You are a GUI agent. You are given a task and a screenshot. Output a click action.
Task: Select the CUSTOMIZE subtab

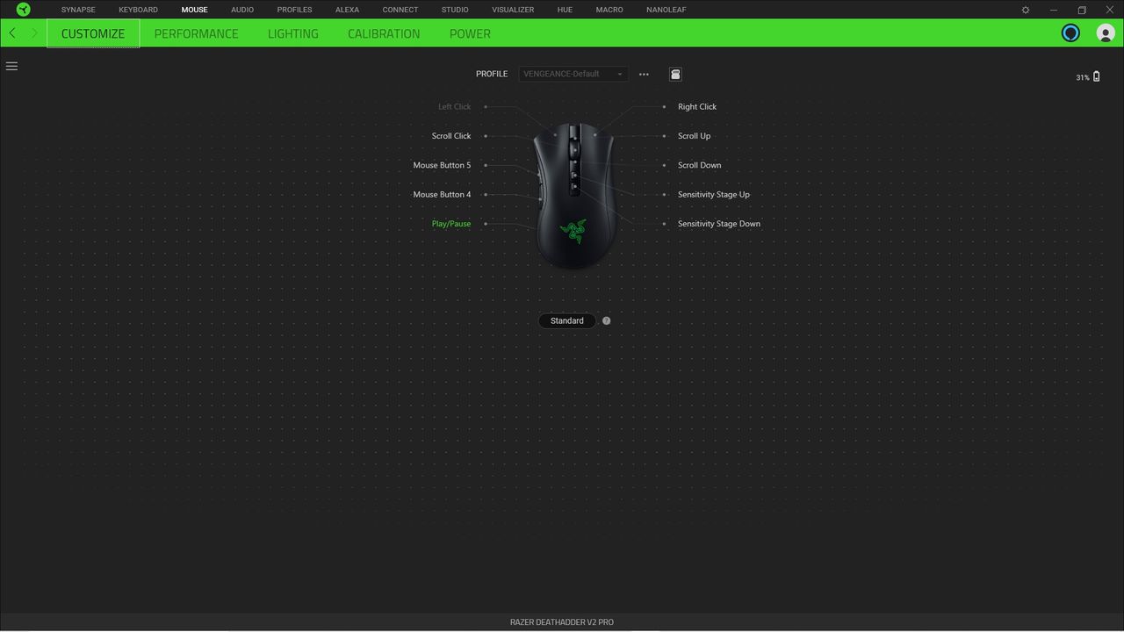(93, 33)
